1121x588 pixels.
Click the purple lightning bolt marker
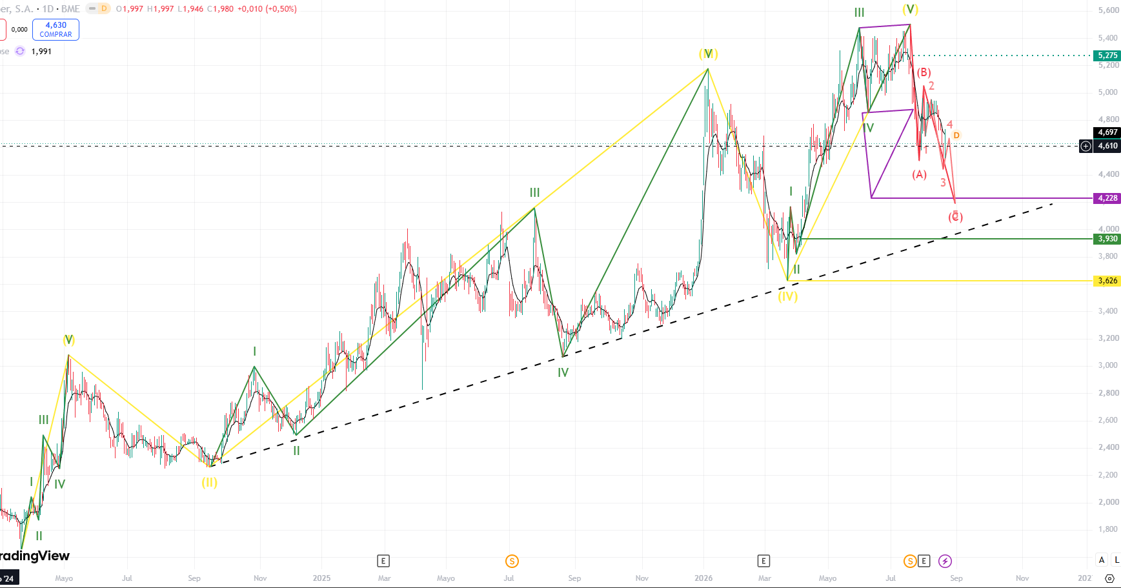(x=945, y=561)
